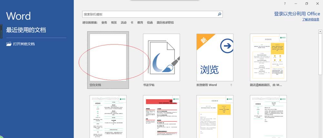Screen dimensions: 323x138
Task: Search suggested term 纸张
Action: [x=114, y=23]
